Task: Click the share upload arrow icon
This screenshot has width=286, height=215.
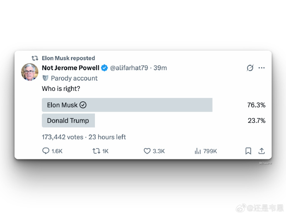Action: click(262, 151)
